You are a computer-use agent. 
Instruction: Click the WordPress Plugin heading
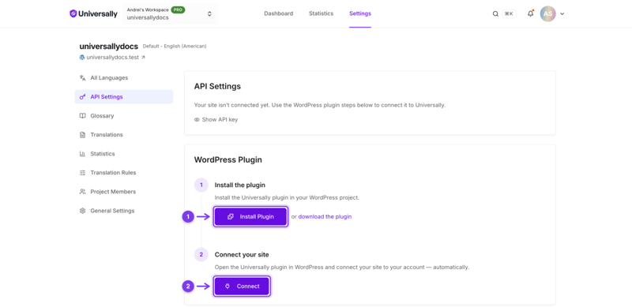[x=228, y=160]
